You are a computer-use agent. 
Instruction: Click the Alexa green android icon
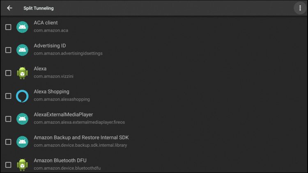pyautogui.click(x=22, y=73)
